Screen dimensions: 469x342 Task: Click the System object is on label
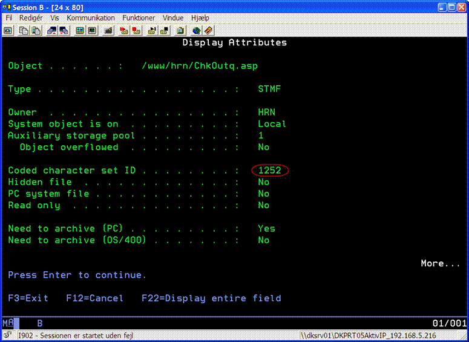63,124
